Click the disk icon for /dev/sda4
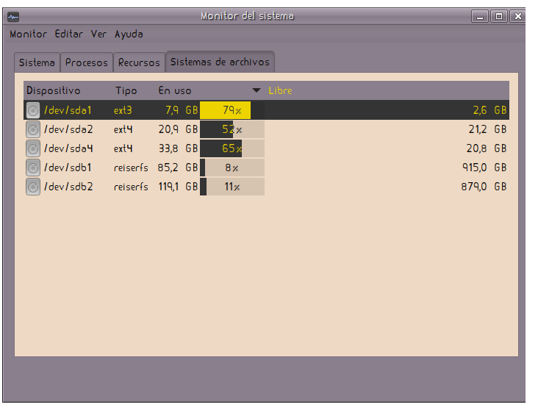The image size is (538, 410). coord(33,149)
